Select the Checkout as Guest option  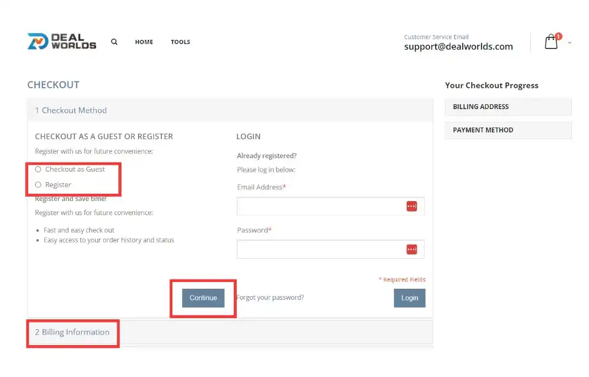pyautogui.click(x=38, y=169)
